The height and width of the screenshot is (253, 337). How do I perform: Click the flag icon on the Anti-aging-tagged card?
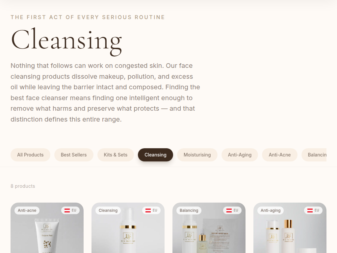(x=310, y=211)
